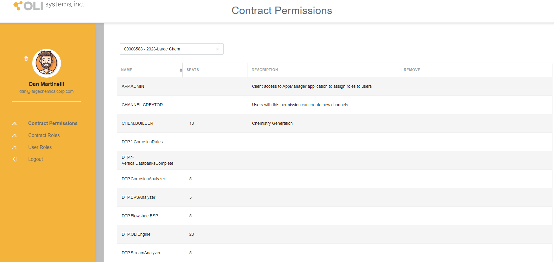Click the trash icon beside the avatar
554x262 pixels.
(26, 58)
